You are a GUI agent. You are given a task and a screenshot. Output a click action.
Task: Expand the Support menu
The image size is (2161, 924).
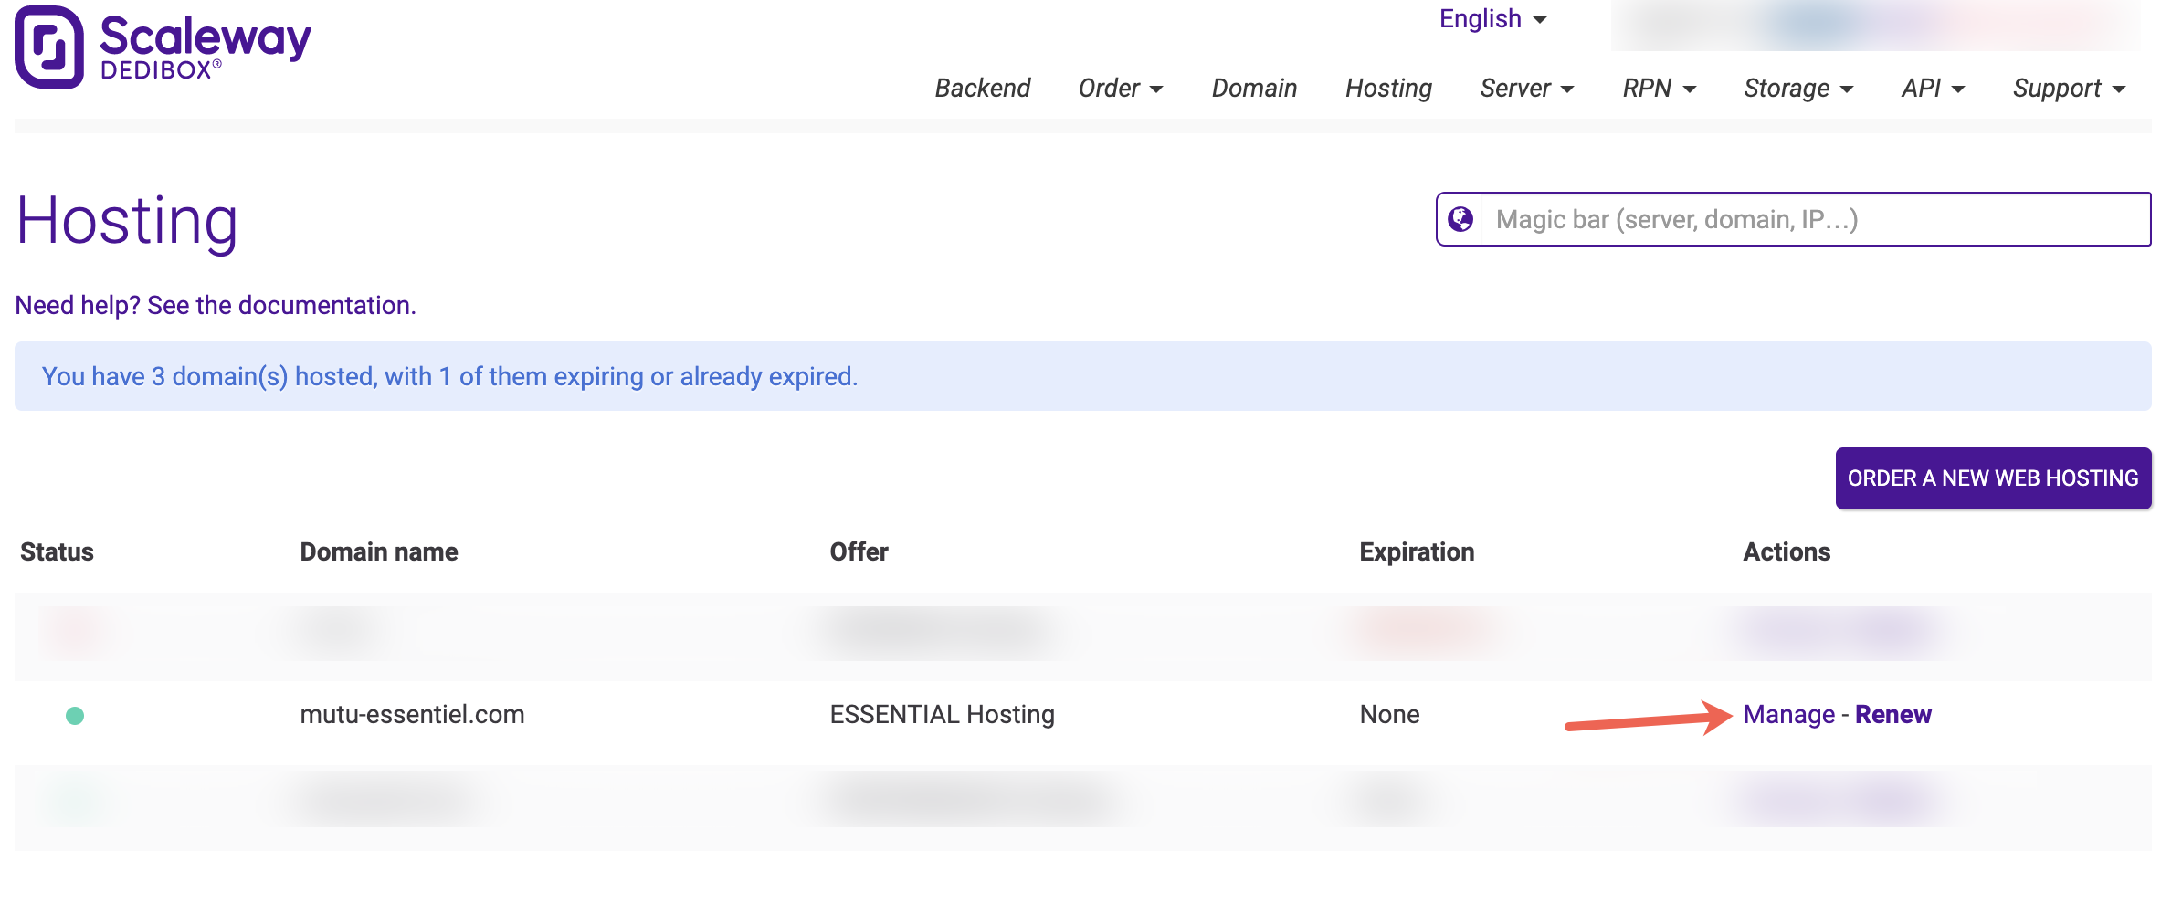click(2069, 89)
